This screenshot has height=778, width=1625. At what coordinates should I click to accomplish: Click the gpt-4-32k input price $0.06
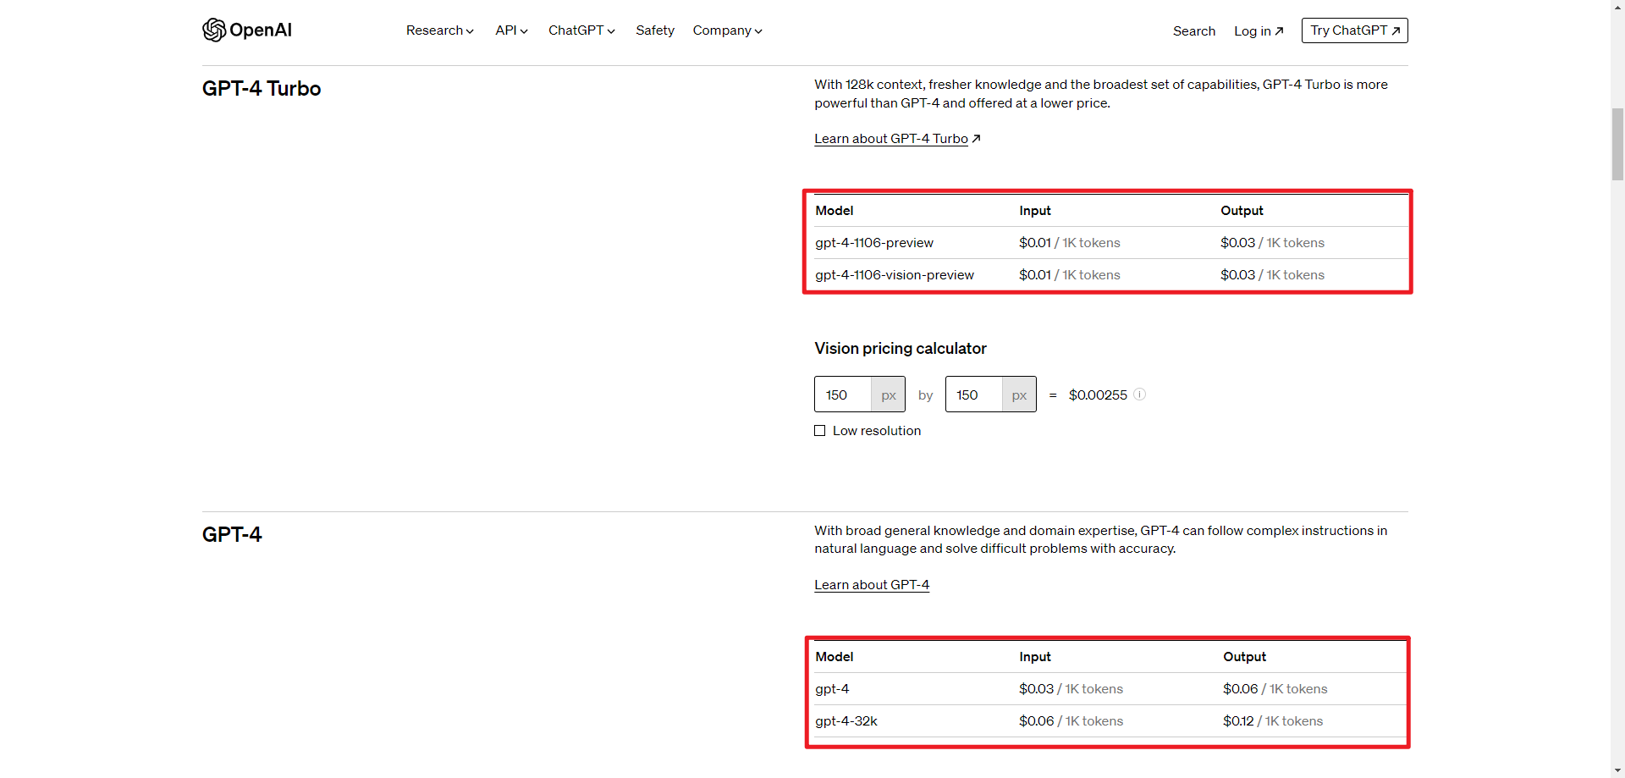coord(1036,721)
